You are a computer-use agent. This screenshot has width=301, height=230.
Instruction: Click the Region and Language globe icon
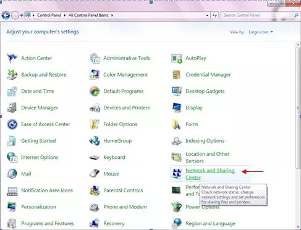click(177, 223)
